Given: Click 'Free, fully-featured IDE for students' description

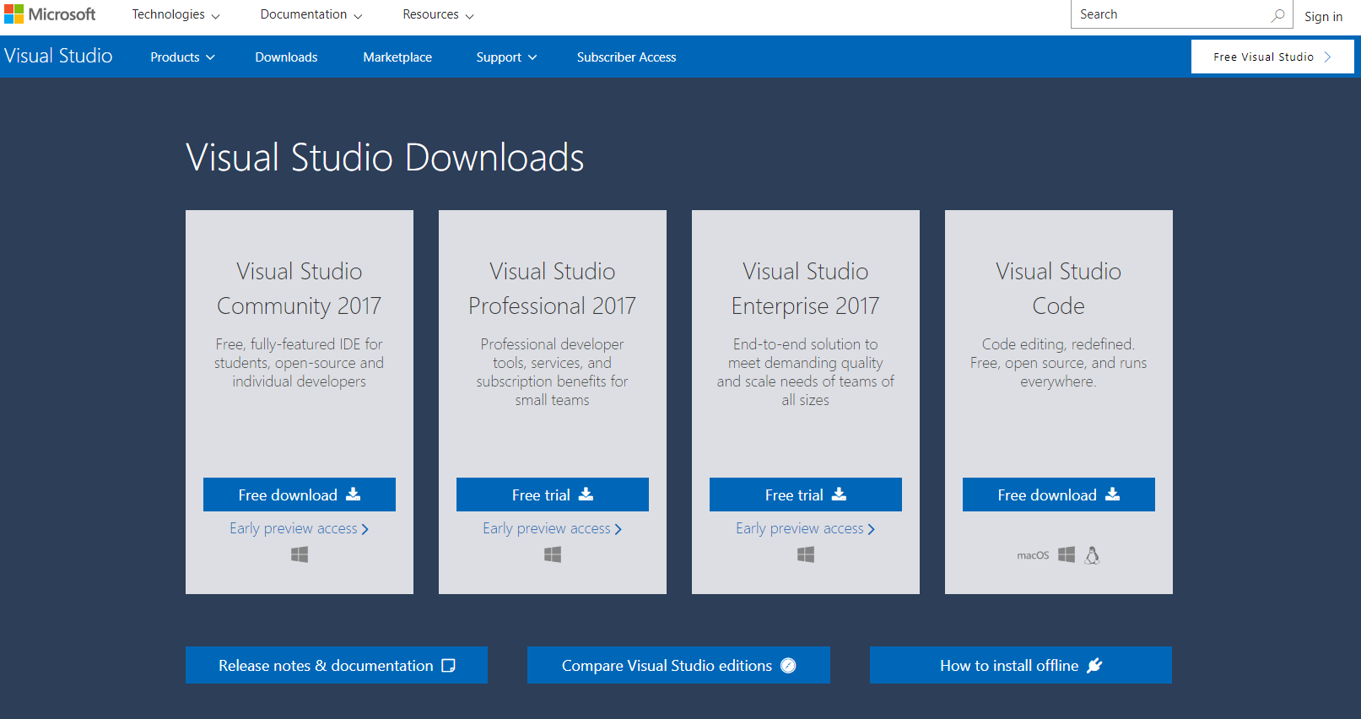Looking at the screenshot, I should [300, 363].
